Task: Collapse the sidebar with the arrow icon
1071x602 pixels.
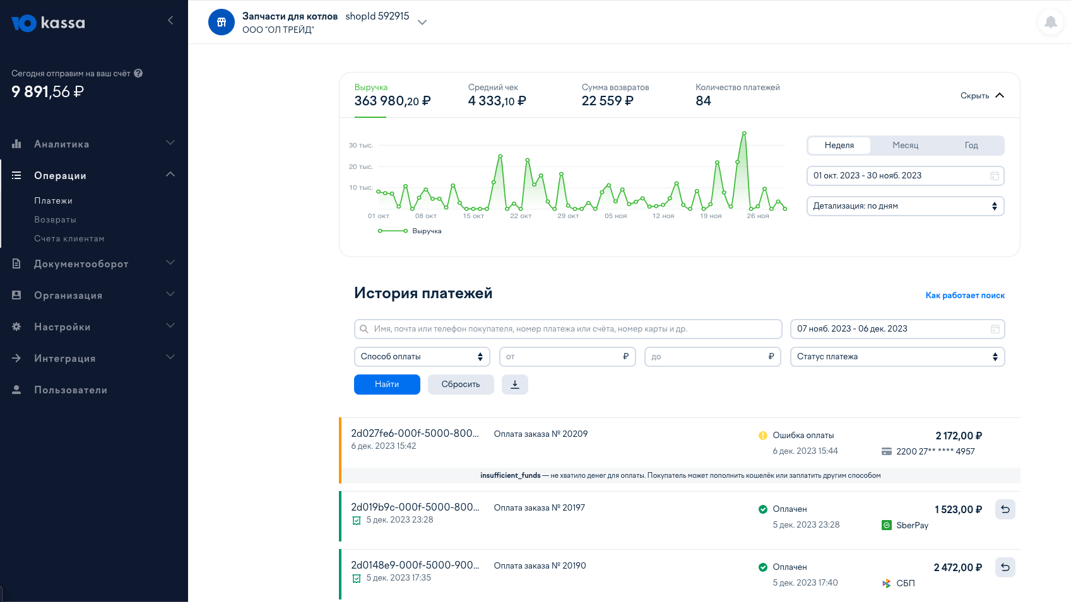Action: tap(170, 20)
